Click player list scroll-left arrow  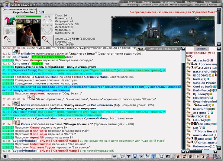click(188, 151)
